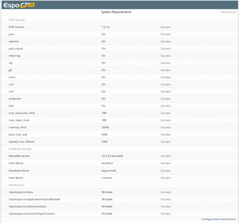Click the 10.3.22-MariaDB version value
The width and height of the screenshot is (239, 223).
tap(112, 156)
